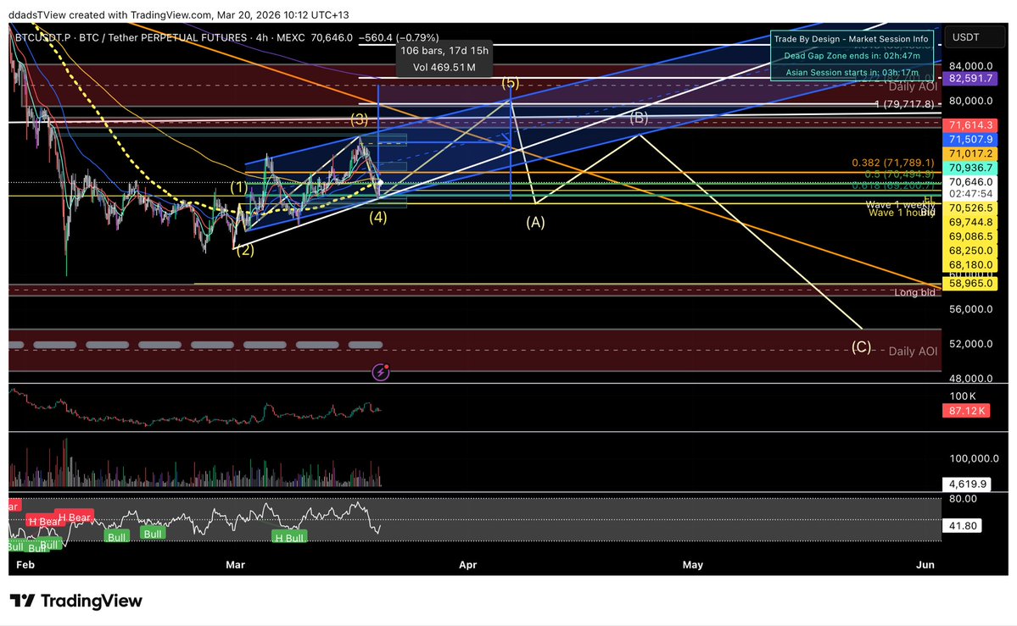Click the 4,619.9 volume value label
Viewport: 1017px width, 626px height.
[967, 484]
